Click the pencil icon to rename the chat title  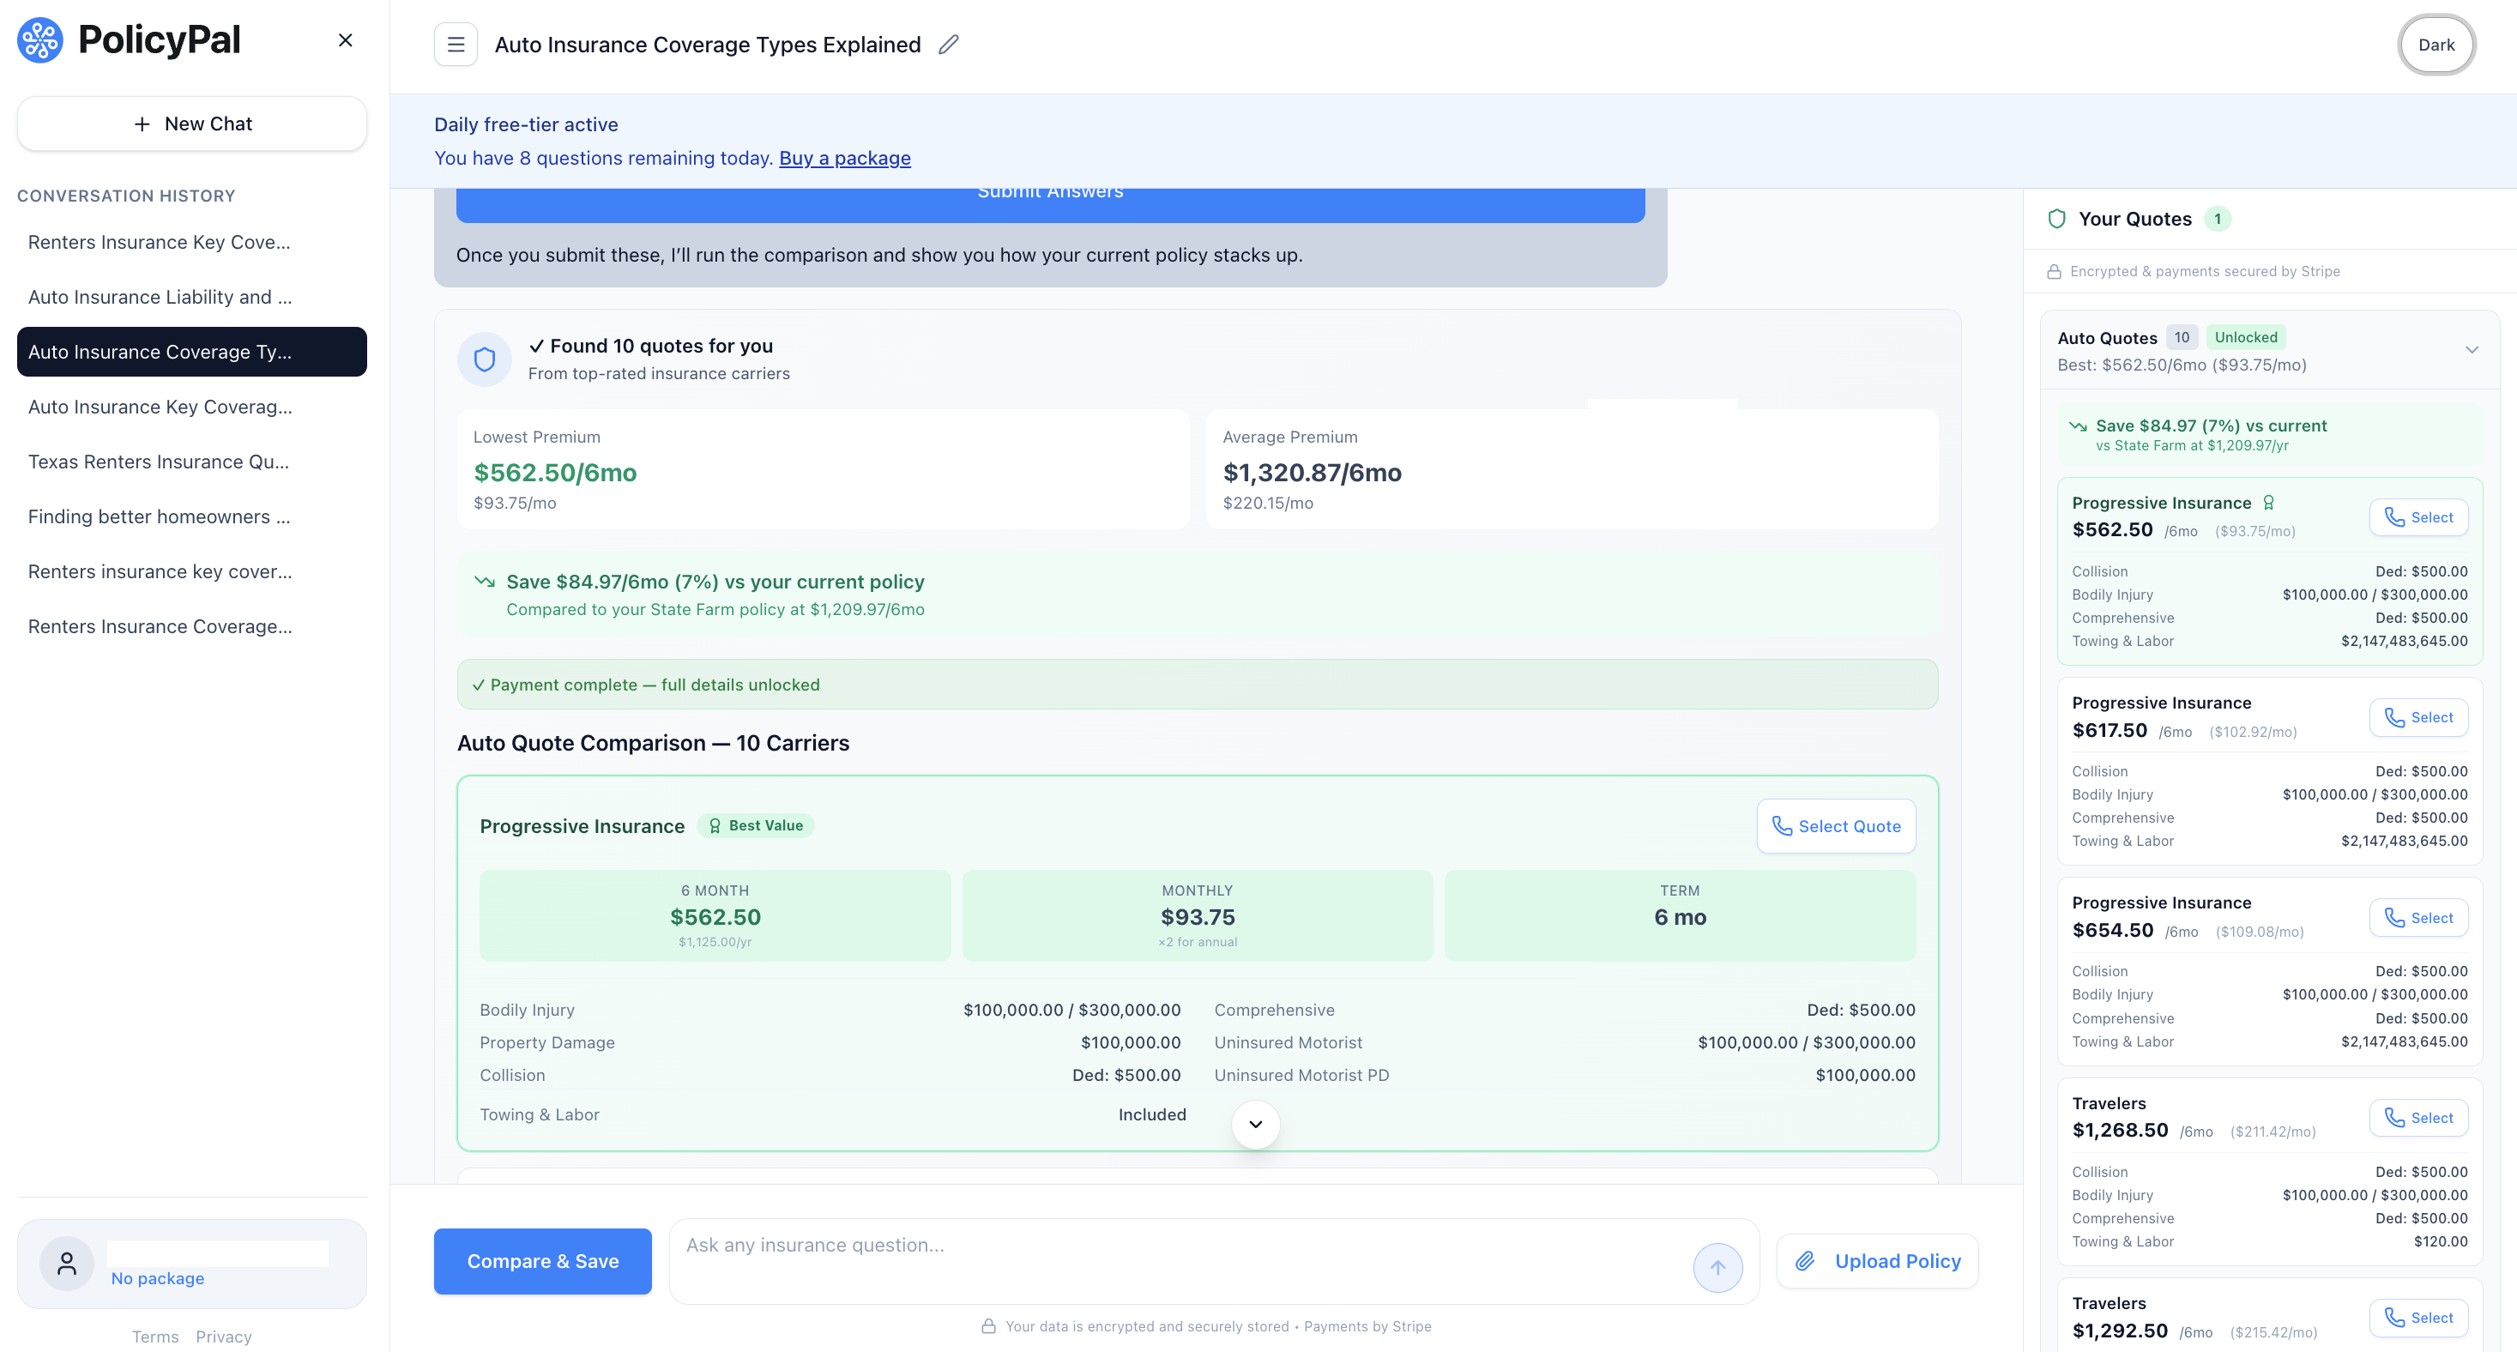949,44
